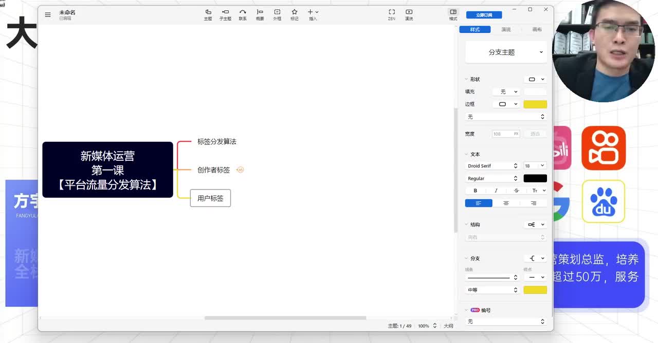The width and height of the screenshot is (658, 343).
Task: Select the 联系 (relationship) tool
Action: click(243, 15)
